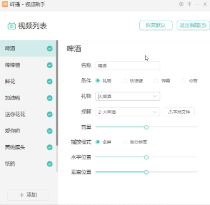
Task: Toggle the check mark for 纸鹤
Action: (50, 164)
